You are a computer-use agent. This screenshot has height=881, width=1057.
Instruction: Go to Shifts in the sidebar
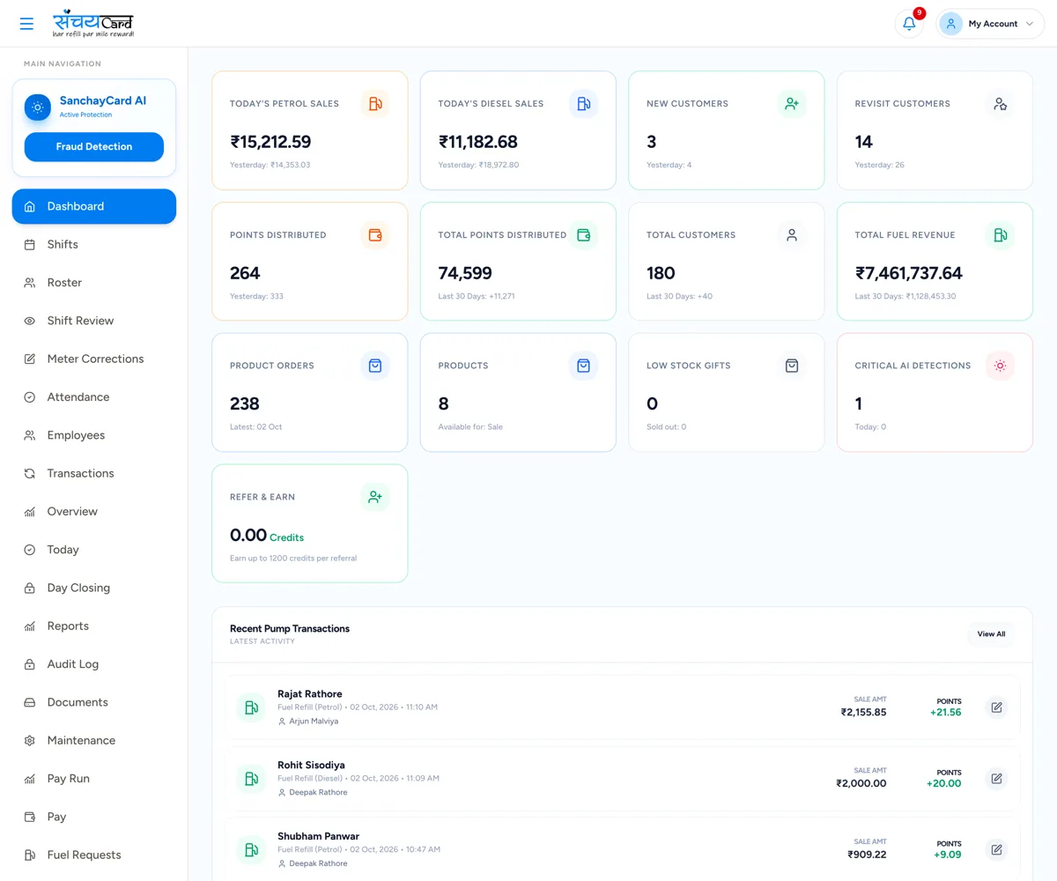94,244
